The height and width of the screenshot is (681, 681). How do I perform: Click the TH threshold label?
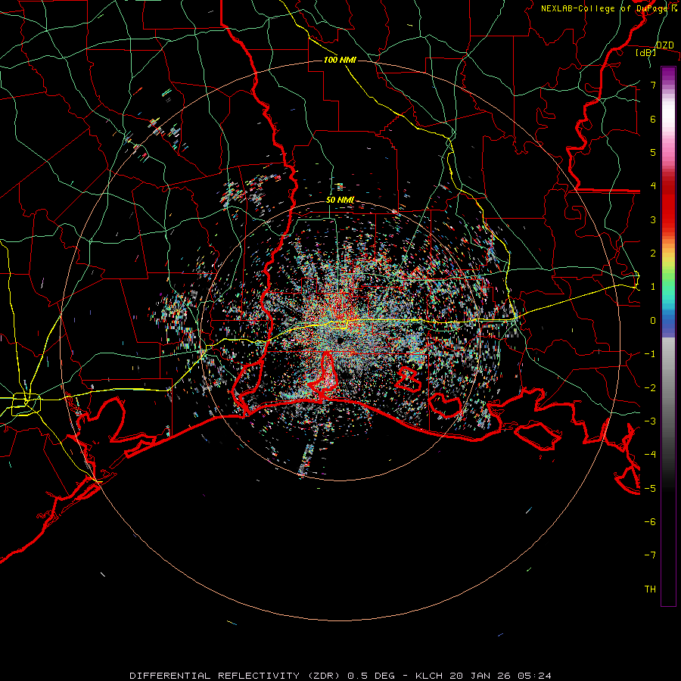point(650,589)
